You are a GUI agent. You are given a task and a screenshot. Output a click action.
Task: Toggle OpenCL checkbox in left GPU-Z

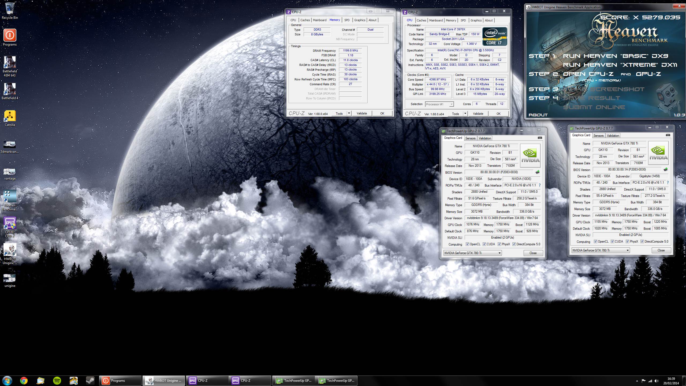[467, 244]
